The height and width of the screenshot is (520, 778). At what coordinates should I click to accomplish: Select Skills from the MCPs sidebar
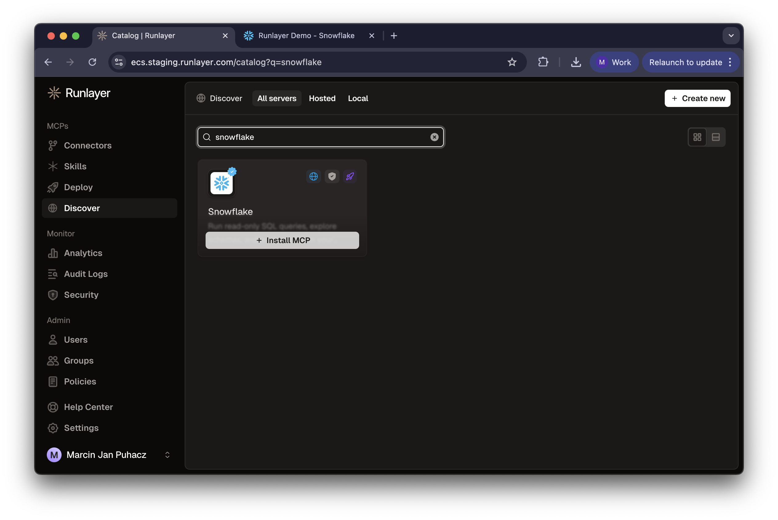tap(75, 166)
